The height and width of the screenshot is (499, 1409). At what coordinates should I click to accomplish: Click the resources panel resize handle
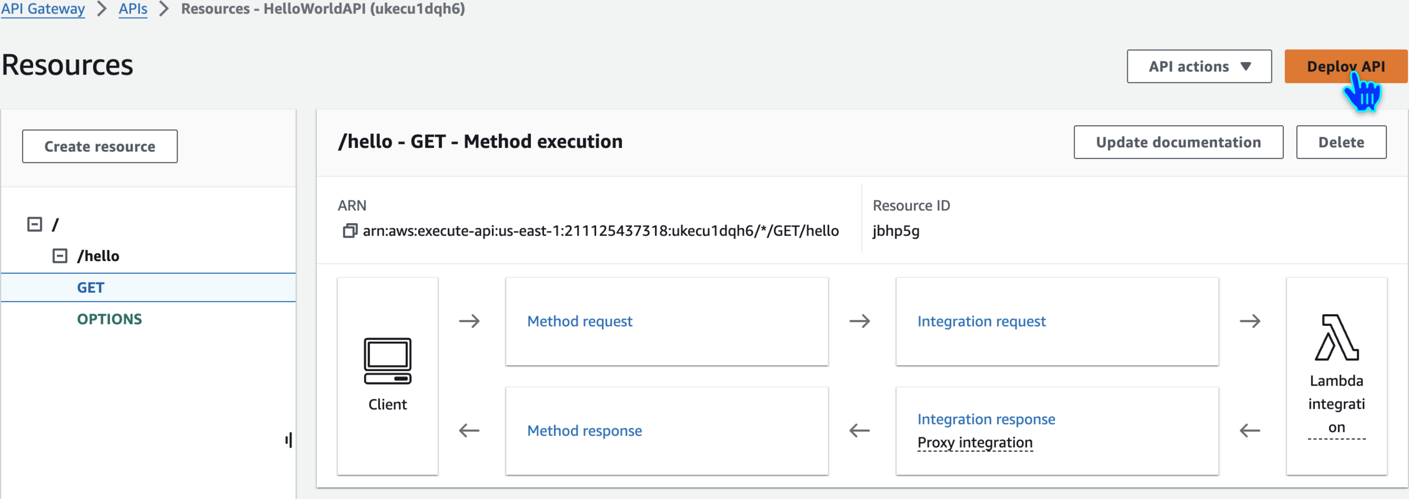[x=289, y=440]
